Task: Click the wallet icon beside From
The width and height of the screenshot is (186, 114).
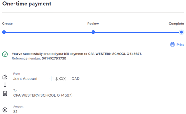Action: pyautogui.click(x=5, y=77)
